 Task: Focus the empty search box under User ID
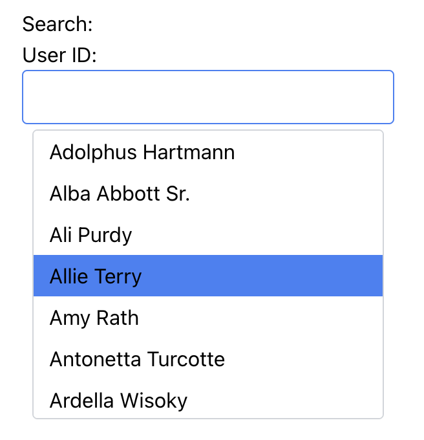(207, 97)
